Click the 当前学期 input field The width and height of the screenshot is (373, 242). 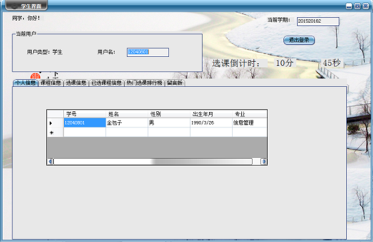tap(318, 21)
